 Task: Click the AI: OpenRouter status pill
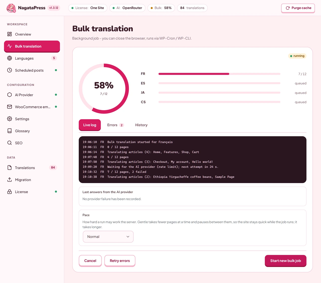pyautogui.click(x=127, y=8)
